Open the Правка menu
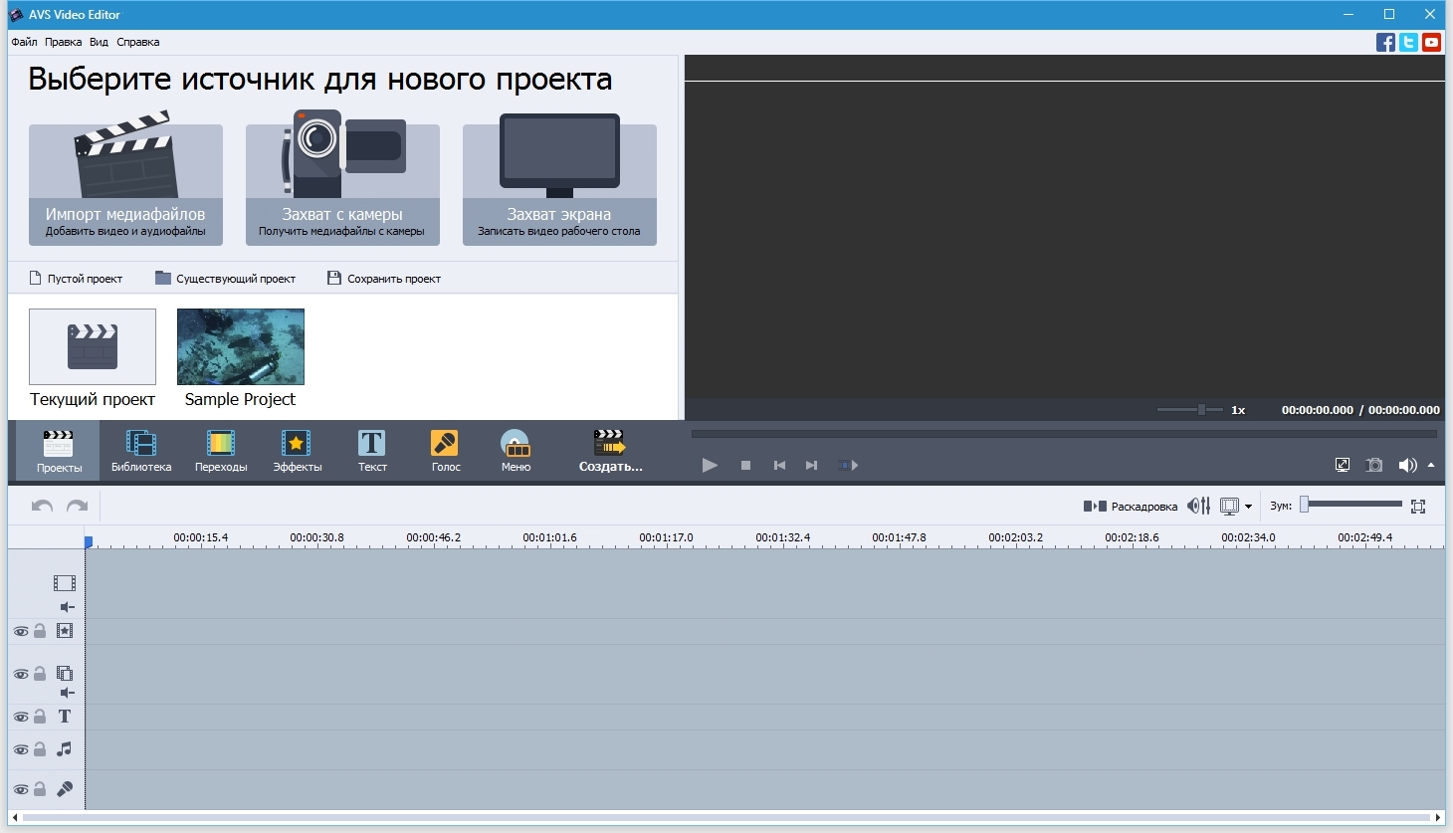 tap(63, 42)
